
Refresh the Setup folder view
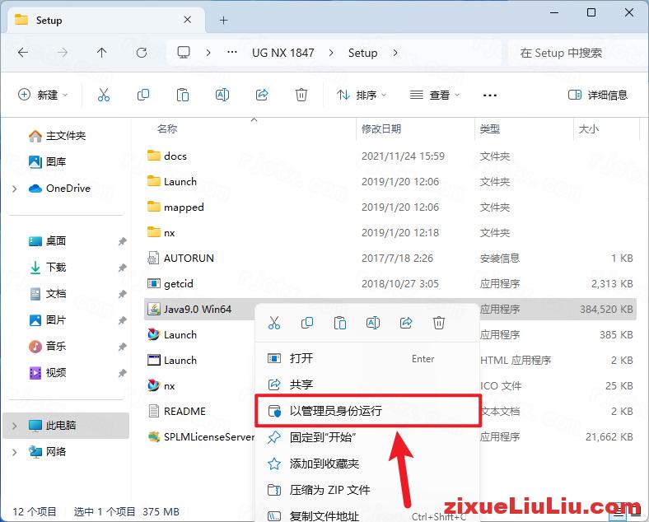142,53
